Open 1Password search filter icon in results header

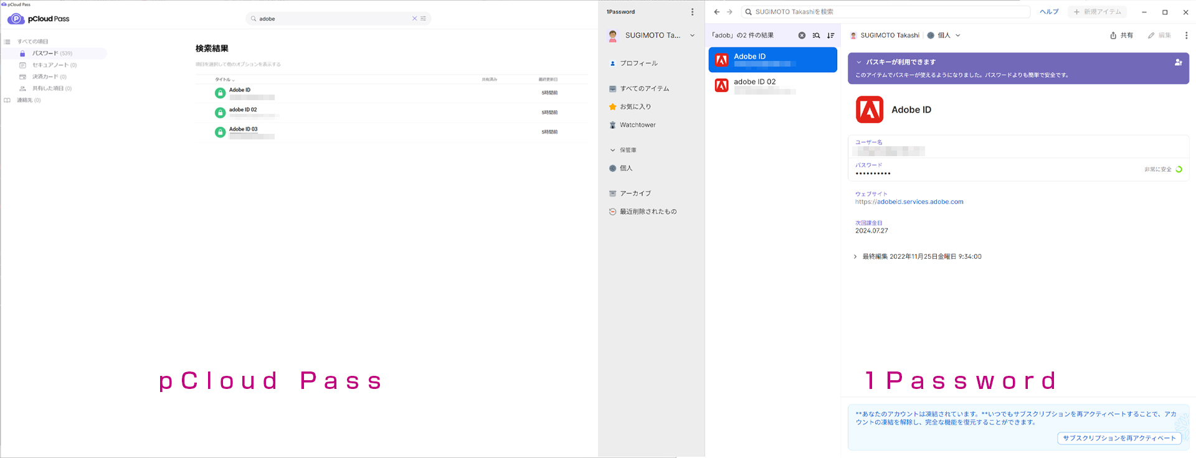816,35
